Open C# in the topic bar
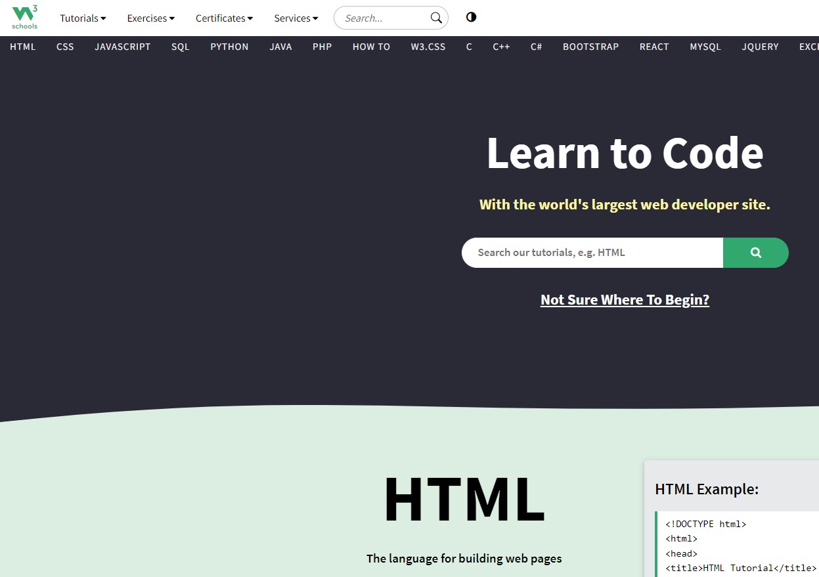This screenshot has height=577, width=819. tap(537, 47)
